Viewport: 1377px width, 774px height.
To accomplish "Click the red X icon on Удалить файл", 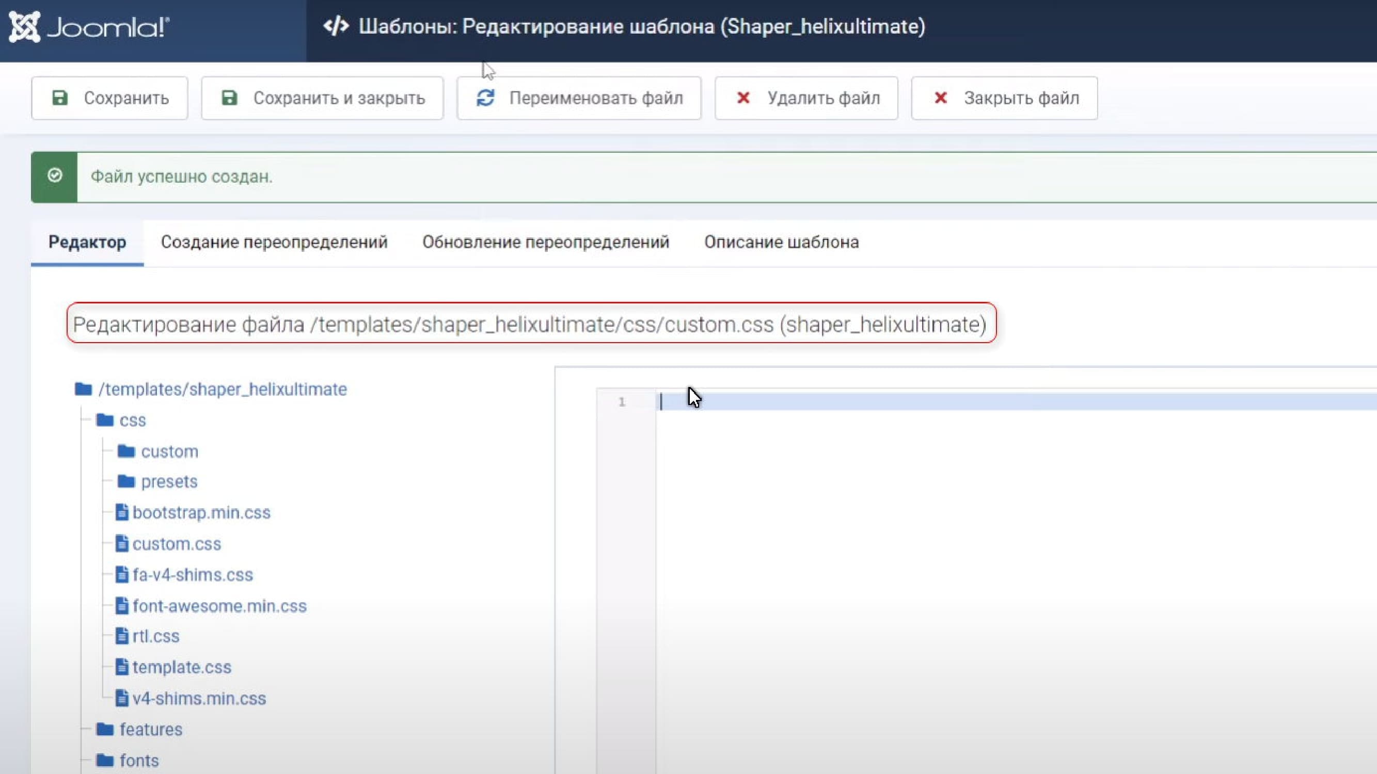I will (x=743, y=98).
